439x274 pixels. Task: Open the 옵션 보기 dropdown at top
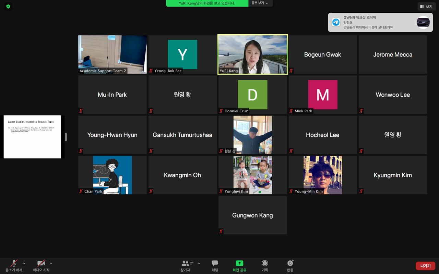click(x=260, y=3)
